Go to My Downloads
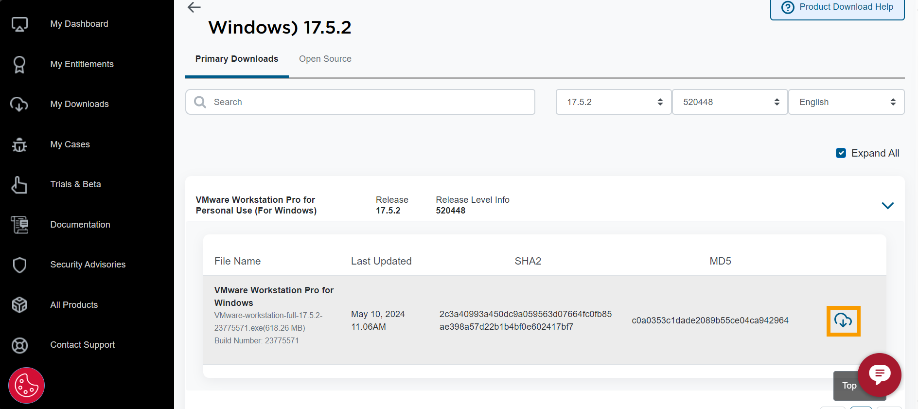 pyautogui.click(x=79, y=104)
